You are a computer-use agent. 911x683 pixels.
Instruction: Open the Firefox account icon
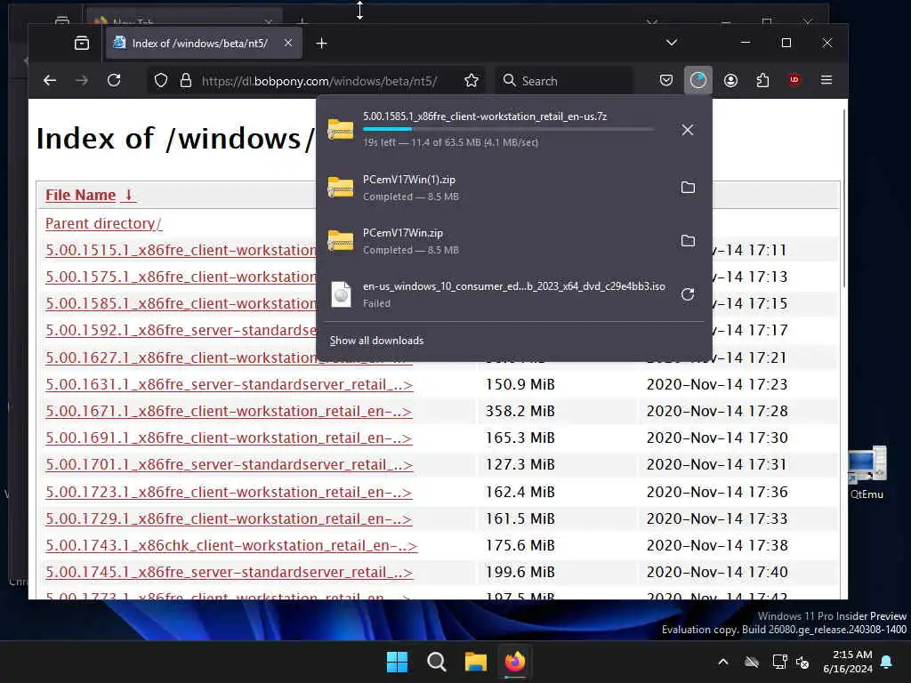point(731,80)
